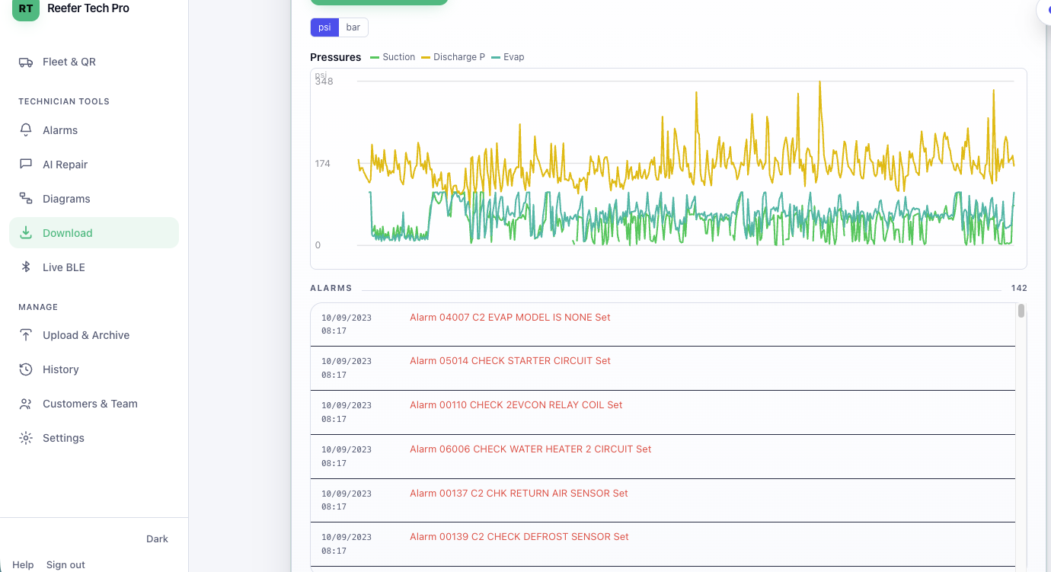Open the Settings page
1051x572 pixels.
coord(94,438)
